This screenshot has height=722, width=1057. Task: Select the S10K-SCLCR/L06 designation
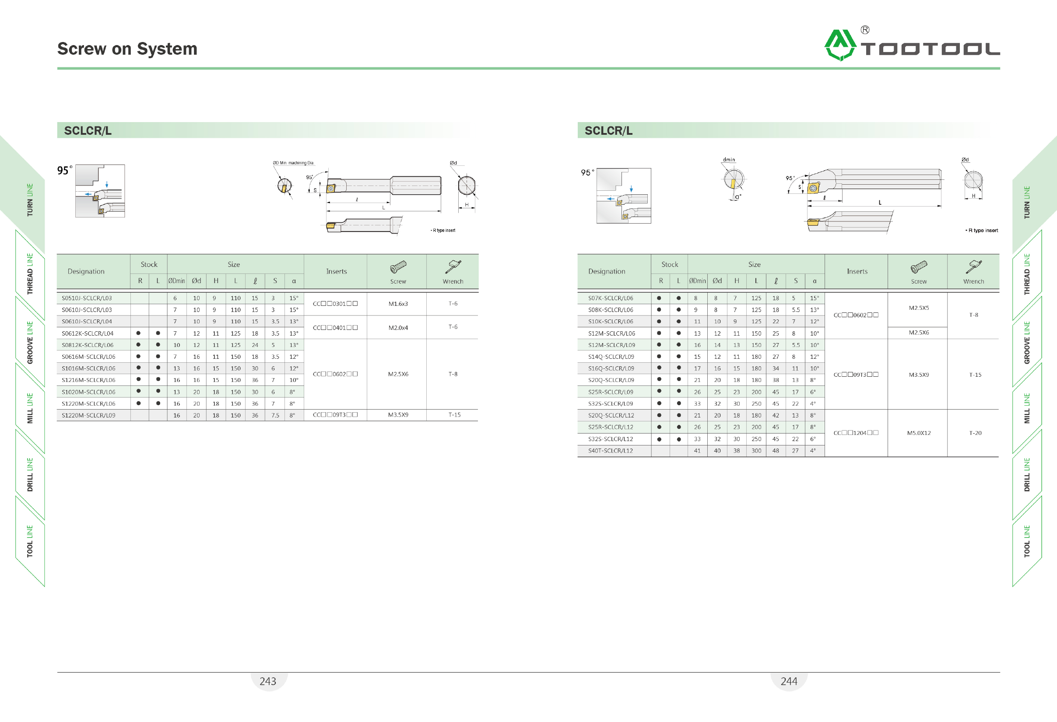point(611,322)
